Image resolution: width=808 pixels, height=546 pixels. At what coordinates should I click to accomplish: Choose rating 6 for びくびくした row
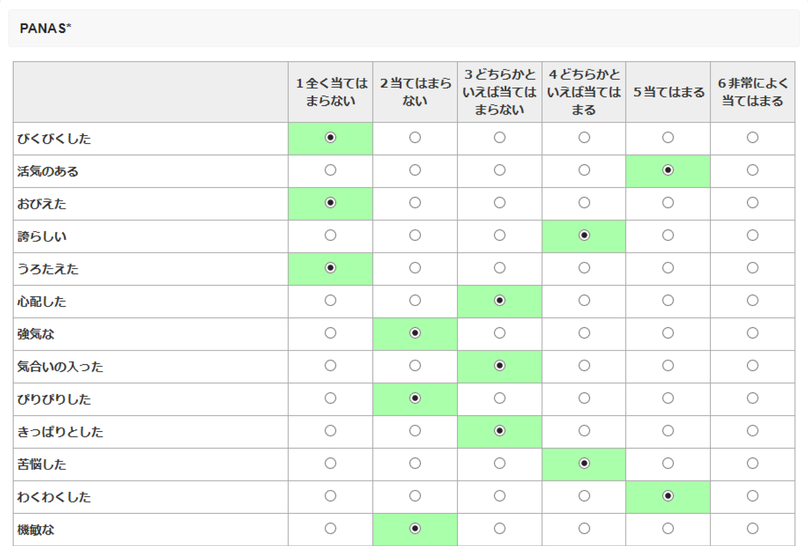click(752, 137)
